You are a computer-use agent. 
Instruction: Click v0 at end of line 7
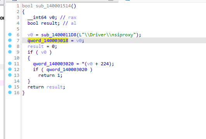click(79, 41)
